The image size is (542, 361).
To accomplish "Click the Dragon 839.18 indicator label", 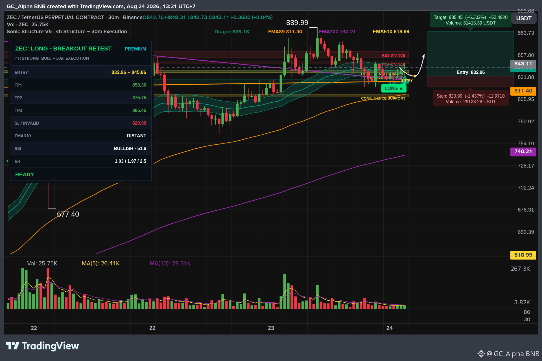I will 232,32.
